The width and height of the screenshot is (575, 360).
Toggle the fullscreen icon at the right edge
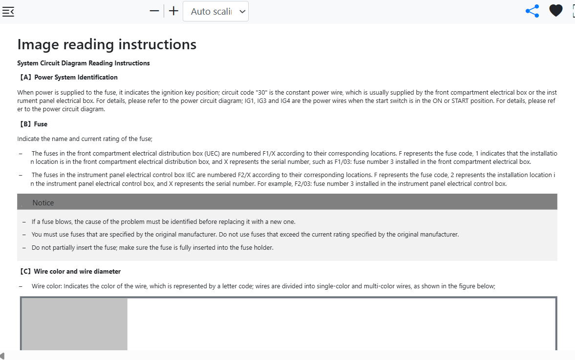[x=574, y=11]
